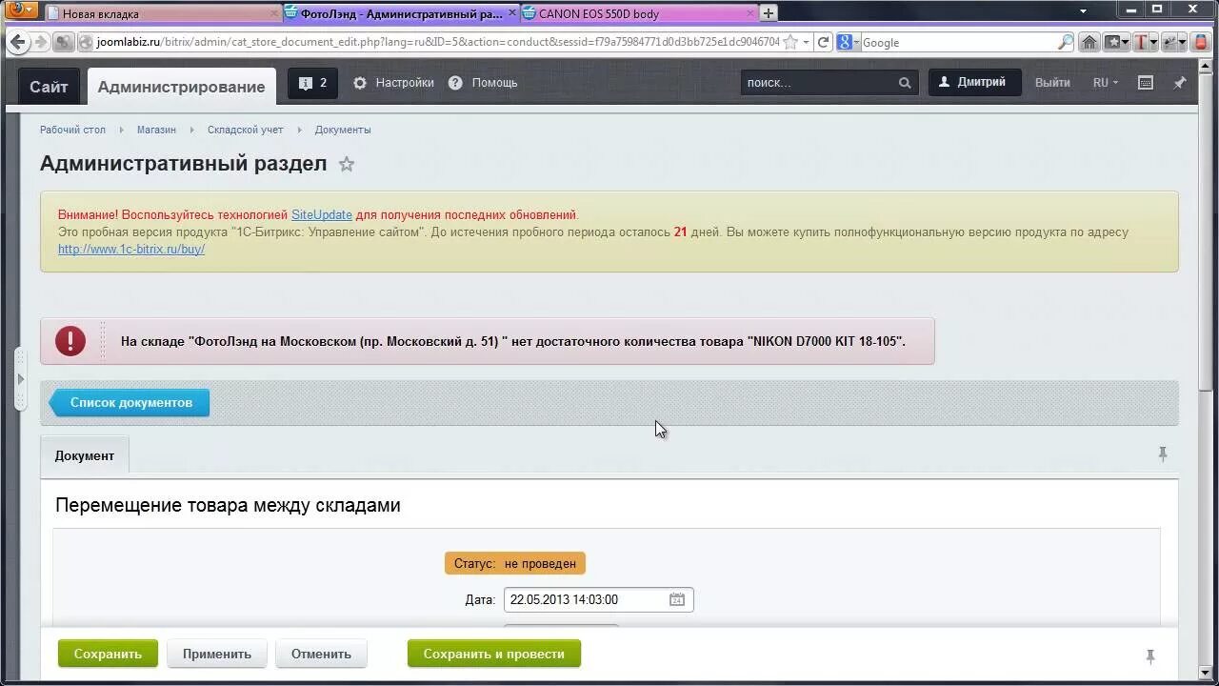The image size is (1219, 686).
Task: Click the browser search magnifier icon
Action: [1066, 42]
